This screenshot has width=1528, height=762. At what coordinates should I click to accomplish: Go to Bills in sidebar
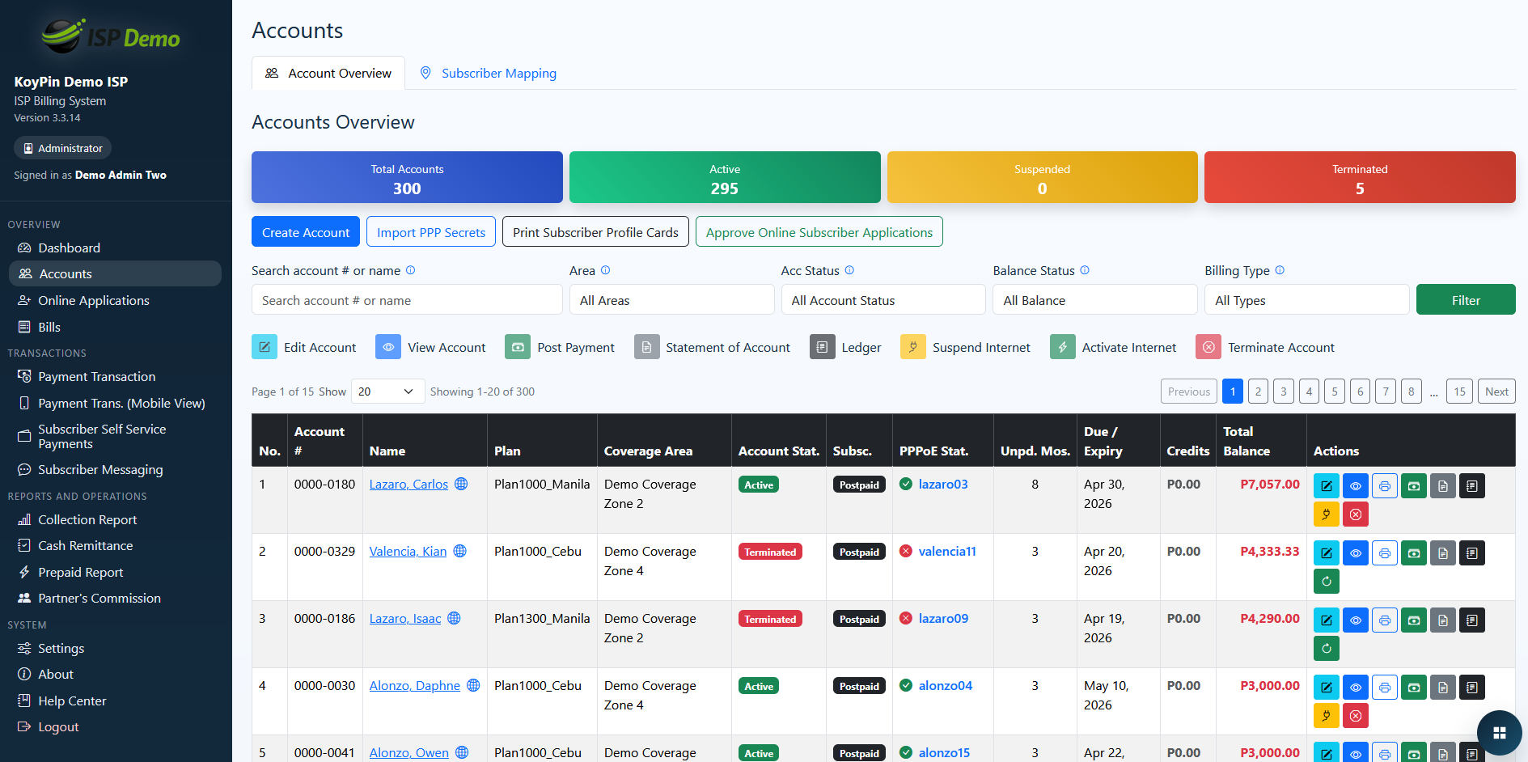click(115, 327)
